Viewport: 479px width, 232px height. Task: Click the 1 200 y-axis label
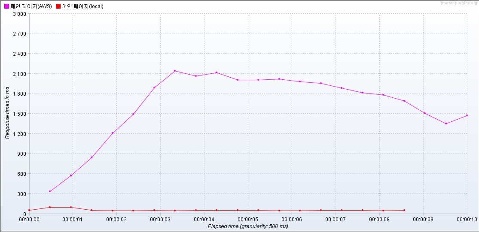(19, 134)
